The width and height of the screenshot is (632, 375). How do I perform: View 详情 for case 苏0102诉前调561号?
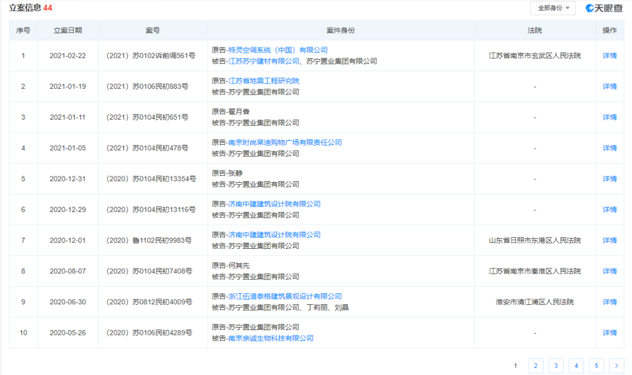coord(609,56)
